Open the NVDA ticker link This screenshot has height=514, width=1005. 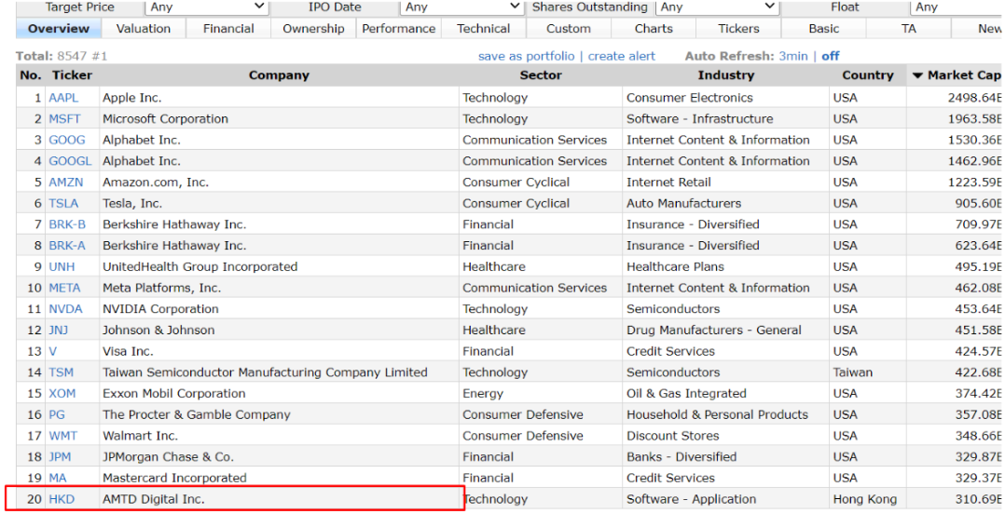(65, 309)
